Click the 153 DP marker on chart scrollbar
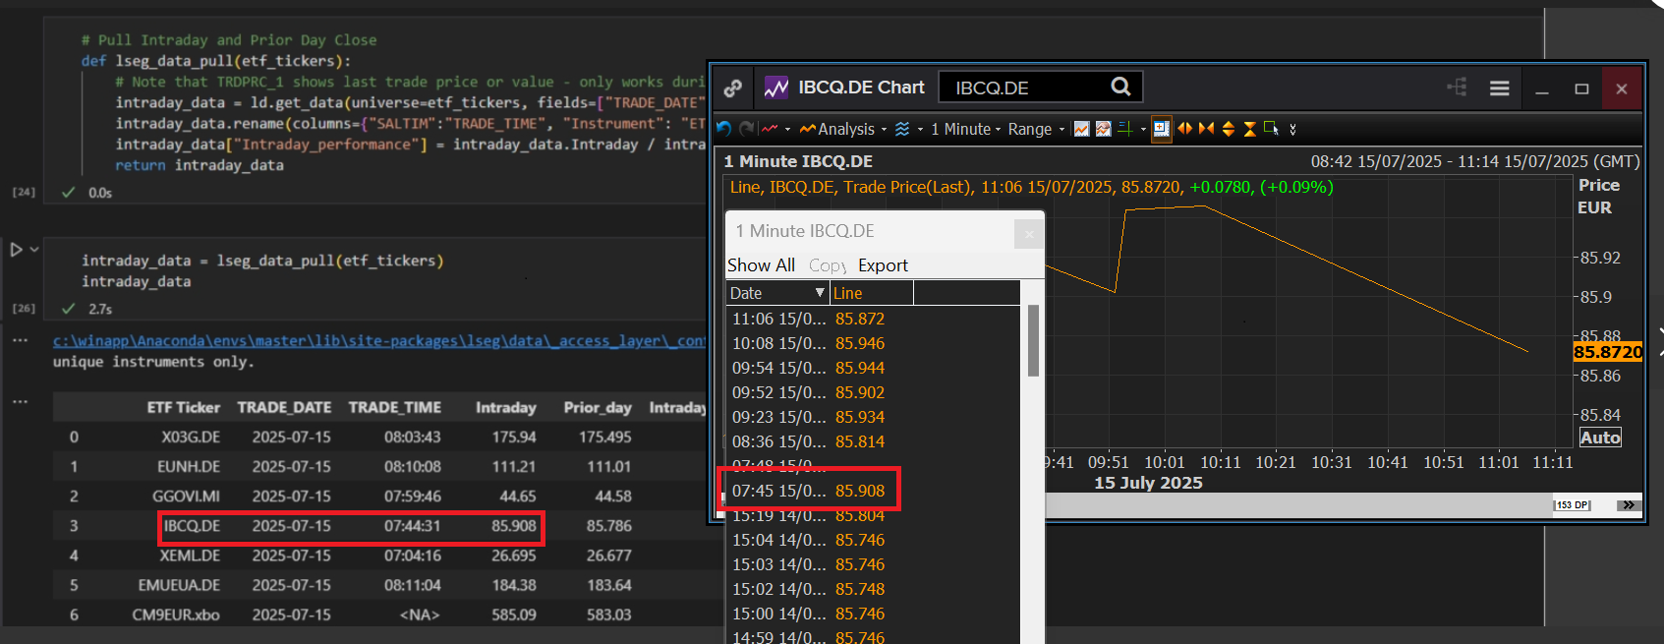 point(1572,504)
